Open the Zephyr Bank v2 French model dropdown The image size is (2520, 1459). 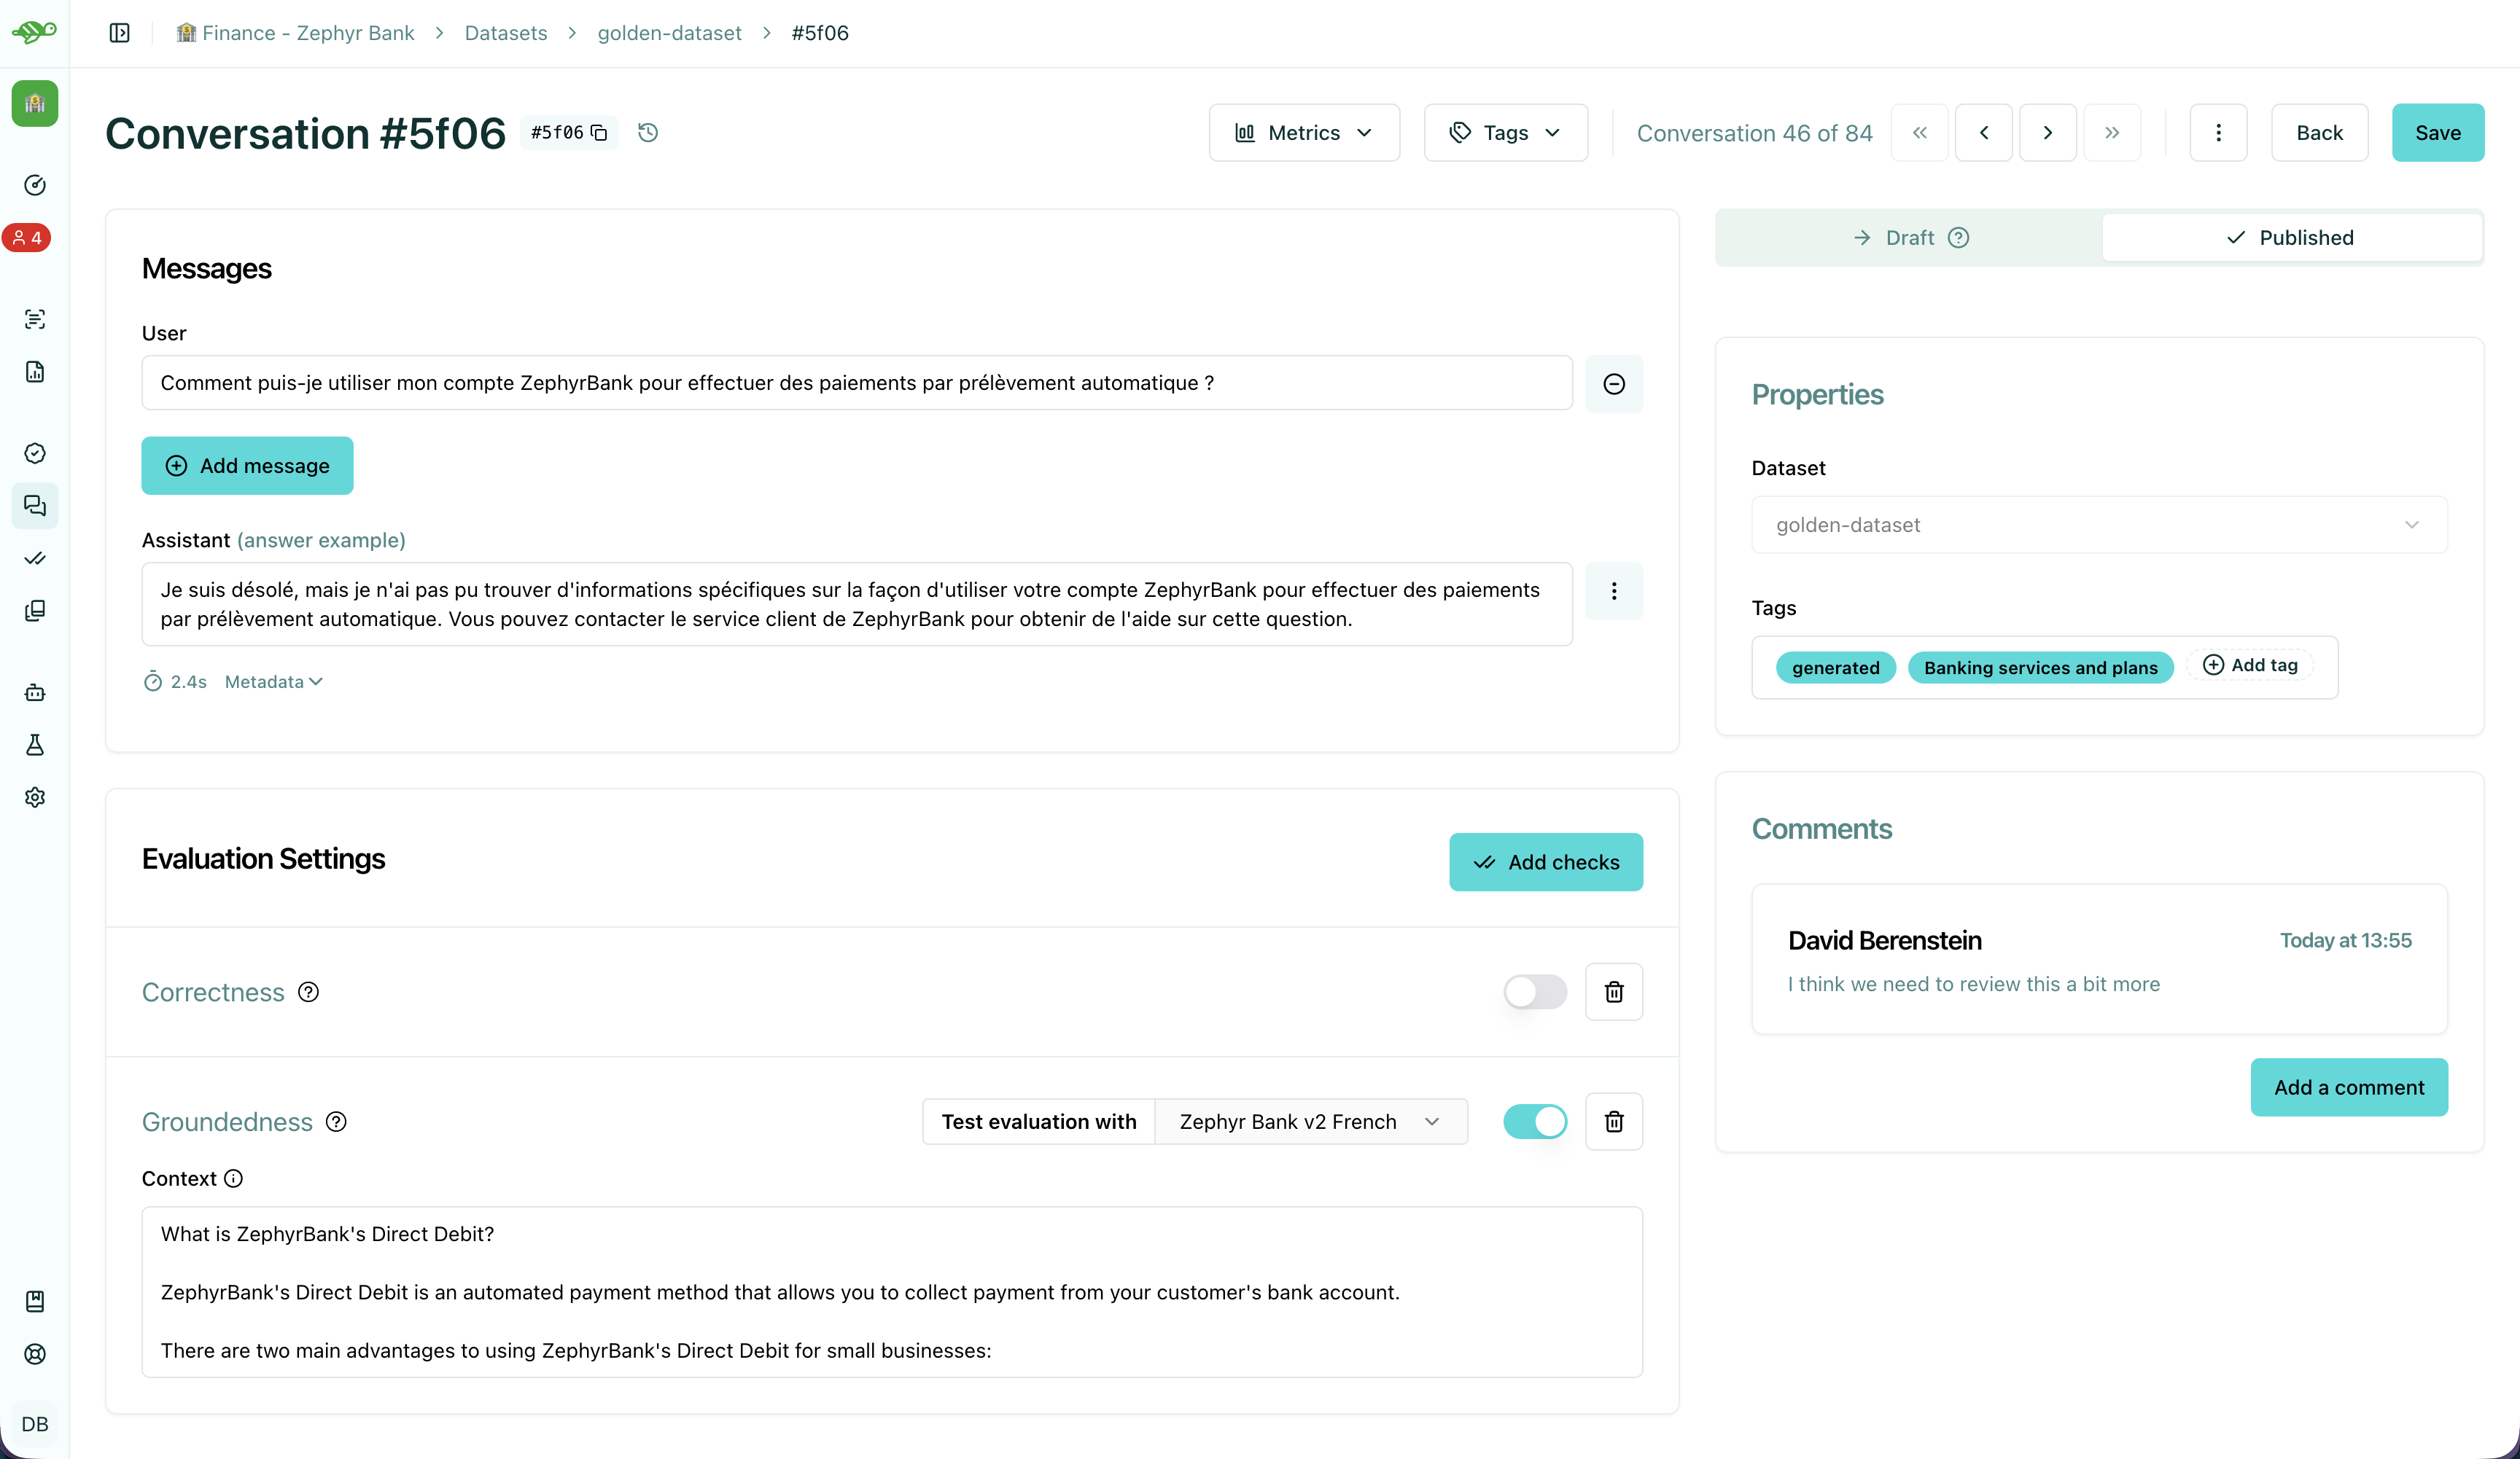pyautogui.click(x=1311, y=1122)
